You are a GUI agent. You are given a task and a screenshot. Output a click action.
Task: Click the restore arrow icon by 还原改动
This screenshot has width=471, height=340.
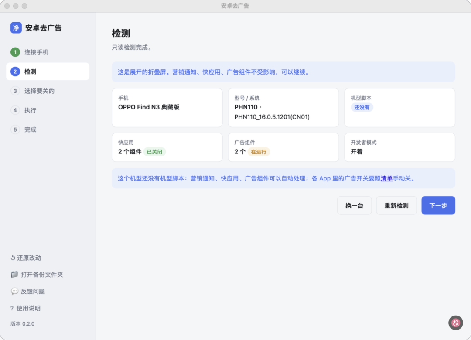13,258
